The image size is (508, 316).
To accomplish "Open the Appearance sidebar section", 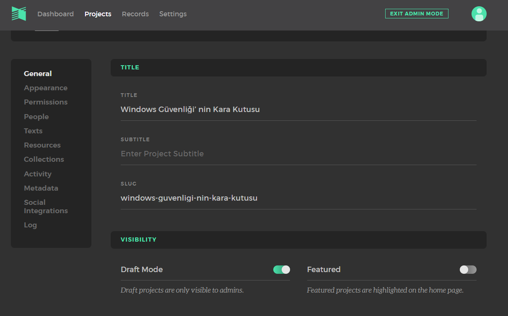I will pos(46,88).
